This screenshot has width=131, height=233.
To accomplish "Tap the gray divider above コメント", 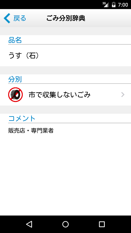I will [x=65, y=110].
